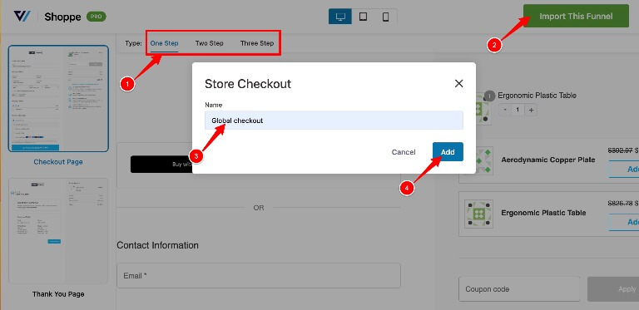Select the Three Step type tab
The image size is (639, 310).
pyautogui.click(x=257, y=43)
